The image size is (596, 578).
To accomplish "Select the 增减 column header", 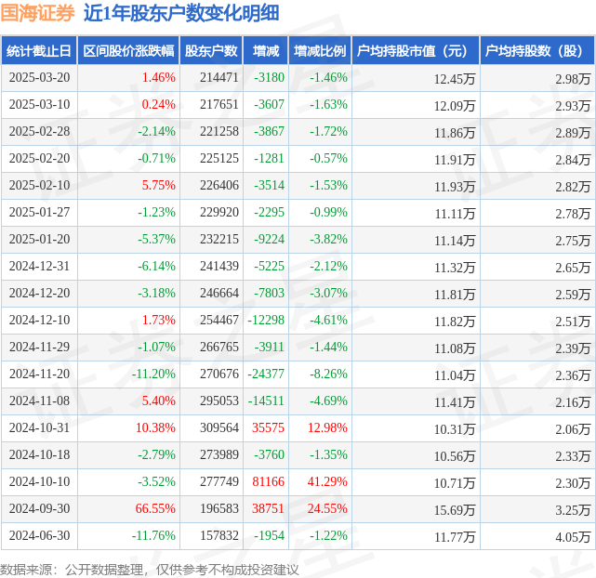I will [266, 50].
